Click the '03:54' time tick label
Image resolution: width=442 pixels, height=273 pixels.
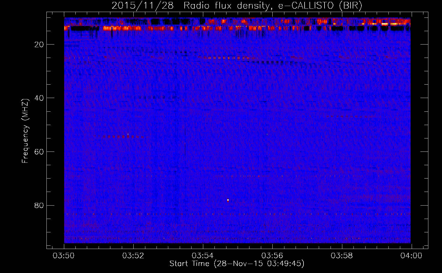pos(203,256)
